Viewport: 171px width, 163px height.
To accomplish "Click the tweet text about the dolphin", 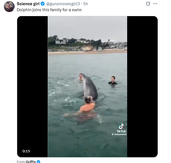I will click(x=49, y=10).
